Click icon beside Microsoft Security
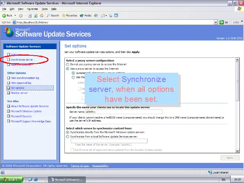The width and height of the screenshot is (244, 183). (8, 116)
